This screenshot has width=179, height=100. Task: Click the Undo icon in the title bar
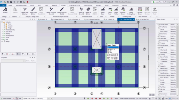click(x=14, y=2)
